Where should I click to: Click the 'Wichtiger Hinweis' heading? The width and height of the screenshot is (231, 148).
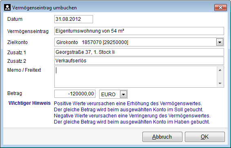29,103
